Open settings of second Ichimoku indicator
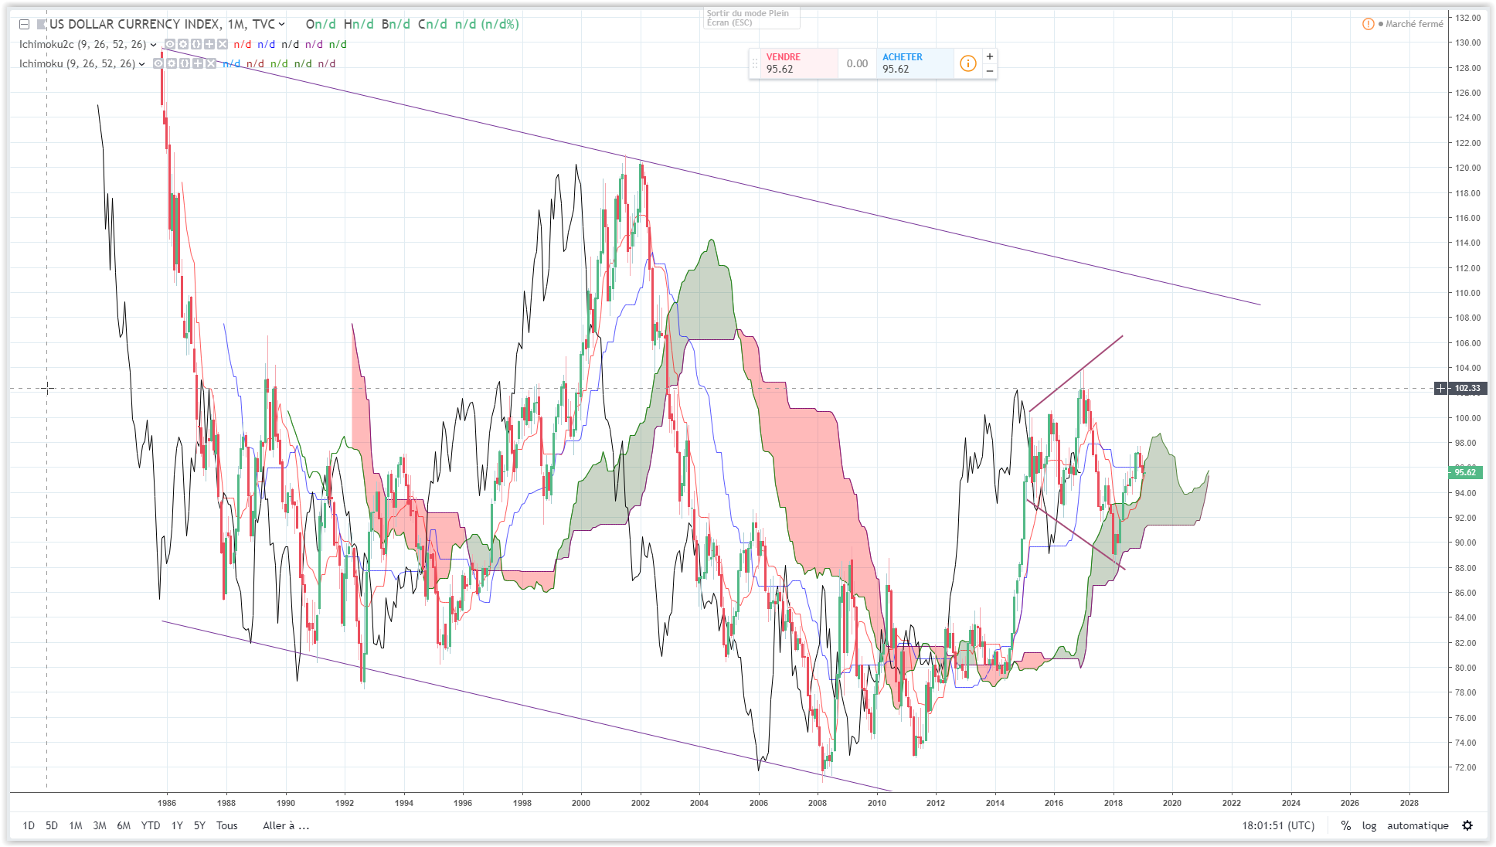This screenshot has width=1496, height=847. (x=172, y=63)
